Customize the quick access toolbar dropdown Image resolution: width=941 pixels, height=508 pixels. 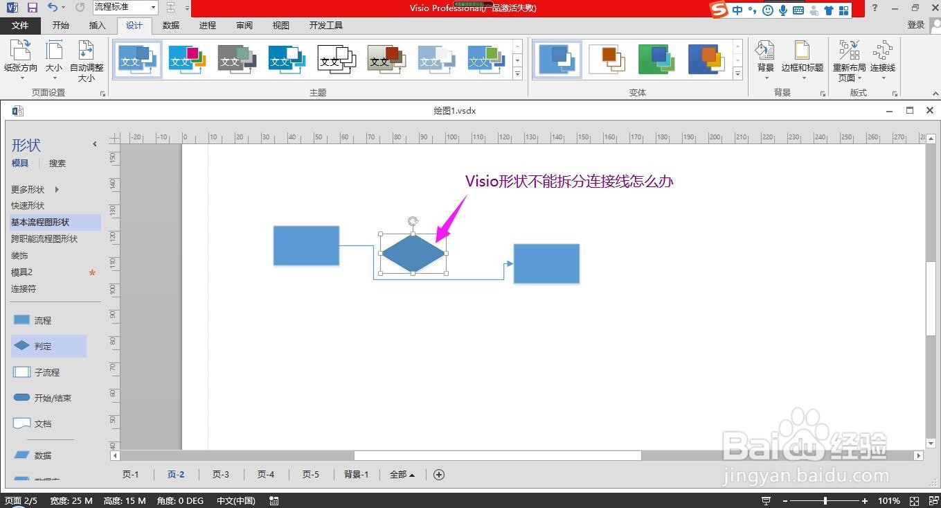pyautogui.click(x=188, y=8)
